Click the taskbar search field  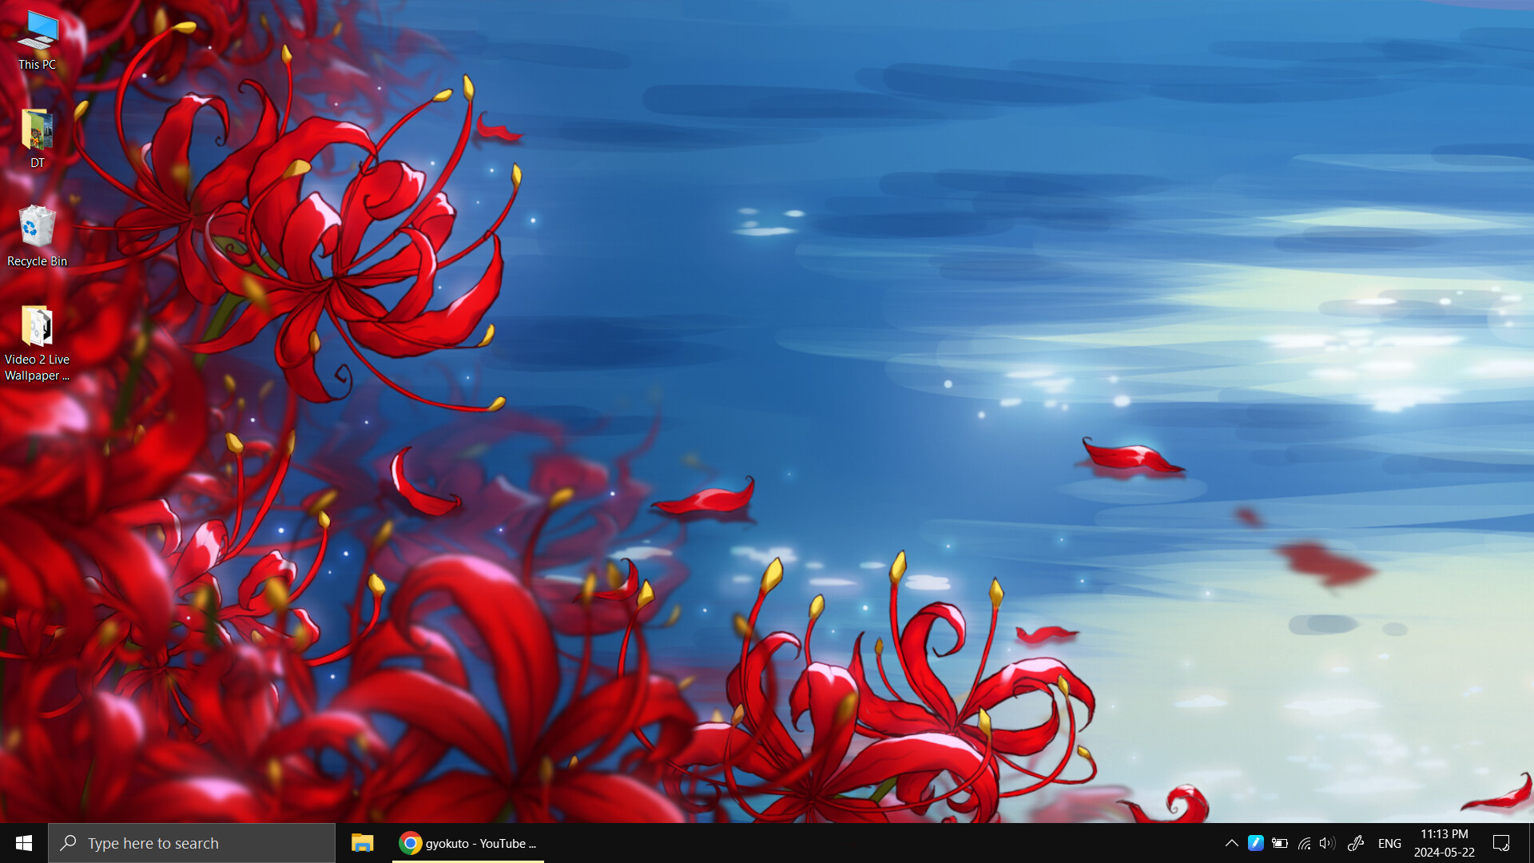[192, 843]
